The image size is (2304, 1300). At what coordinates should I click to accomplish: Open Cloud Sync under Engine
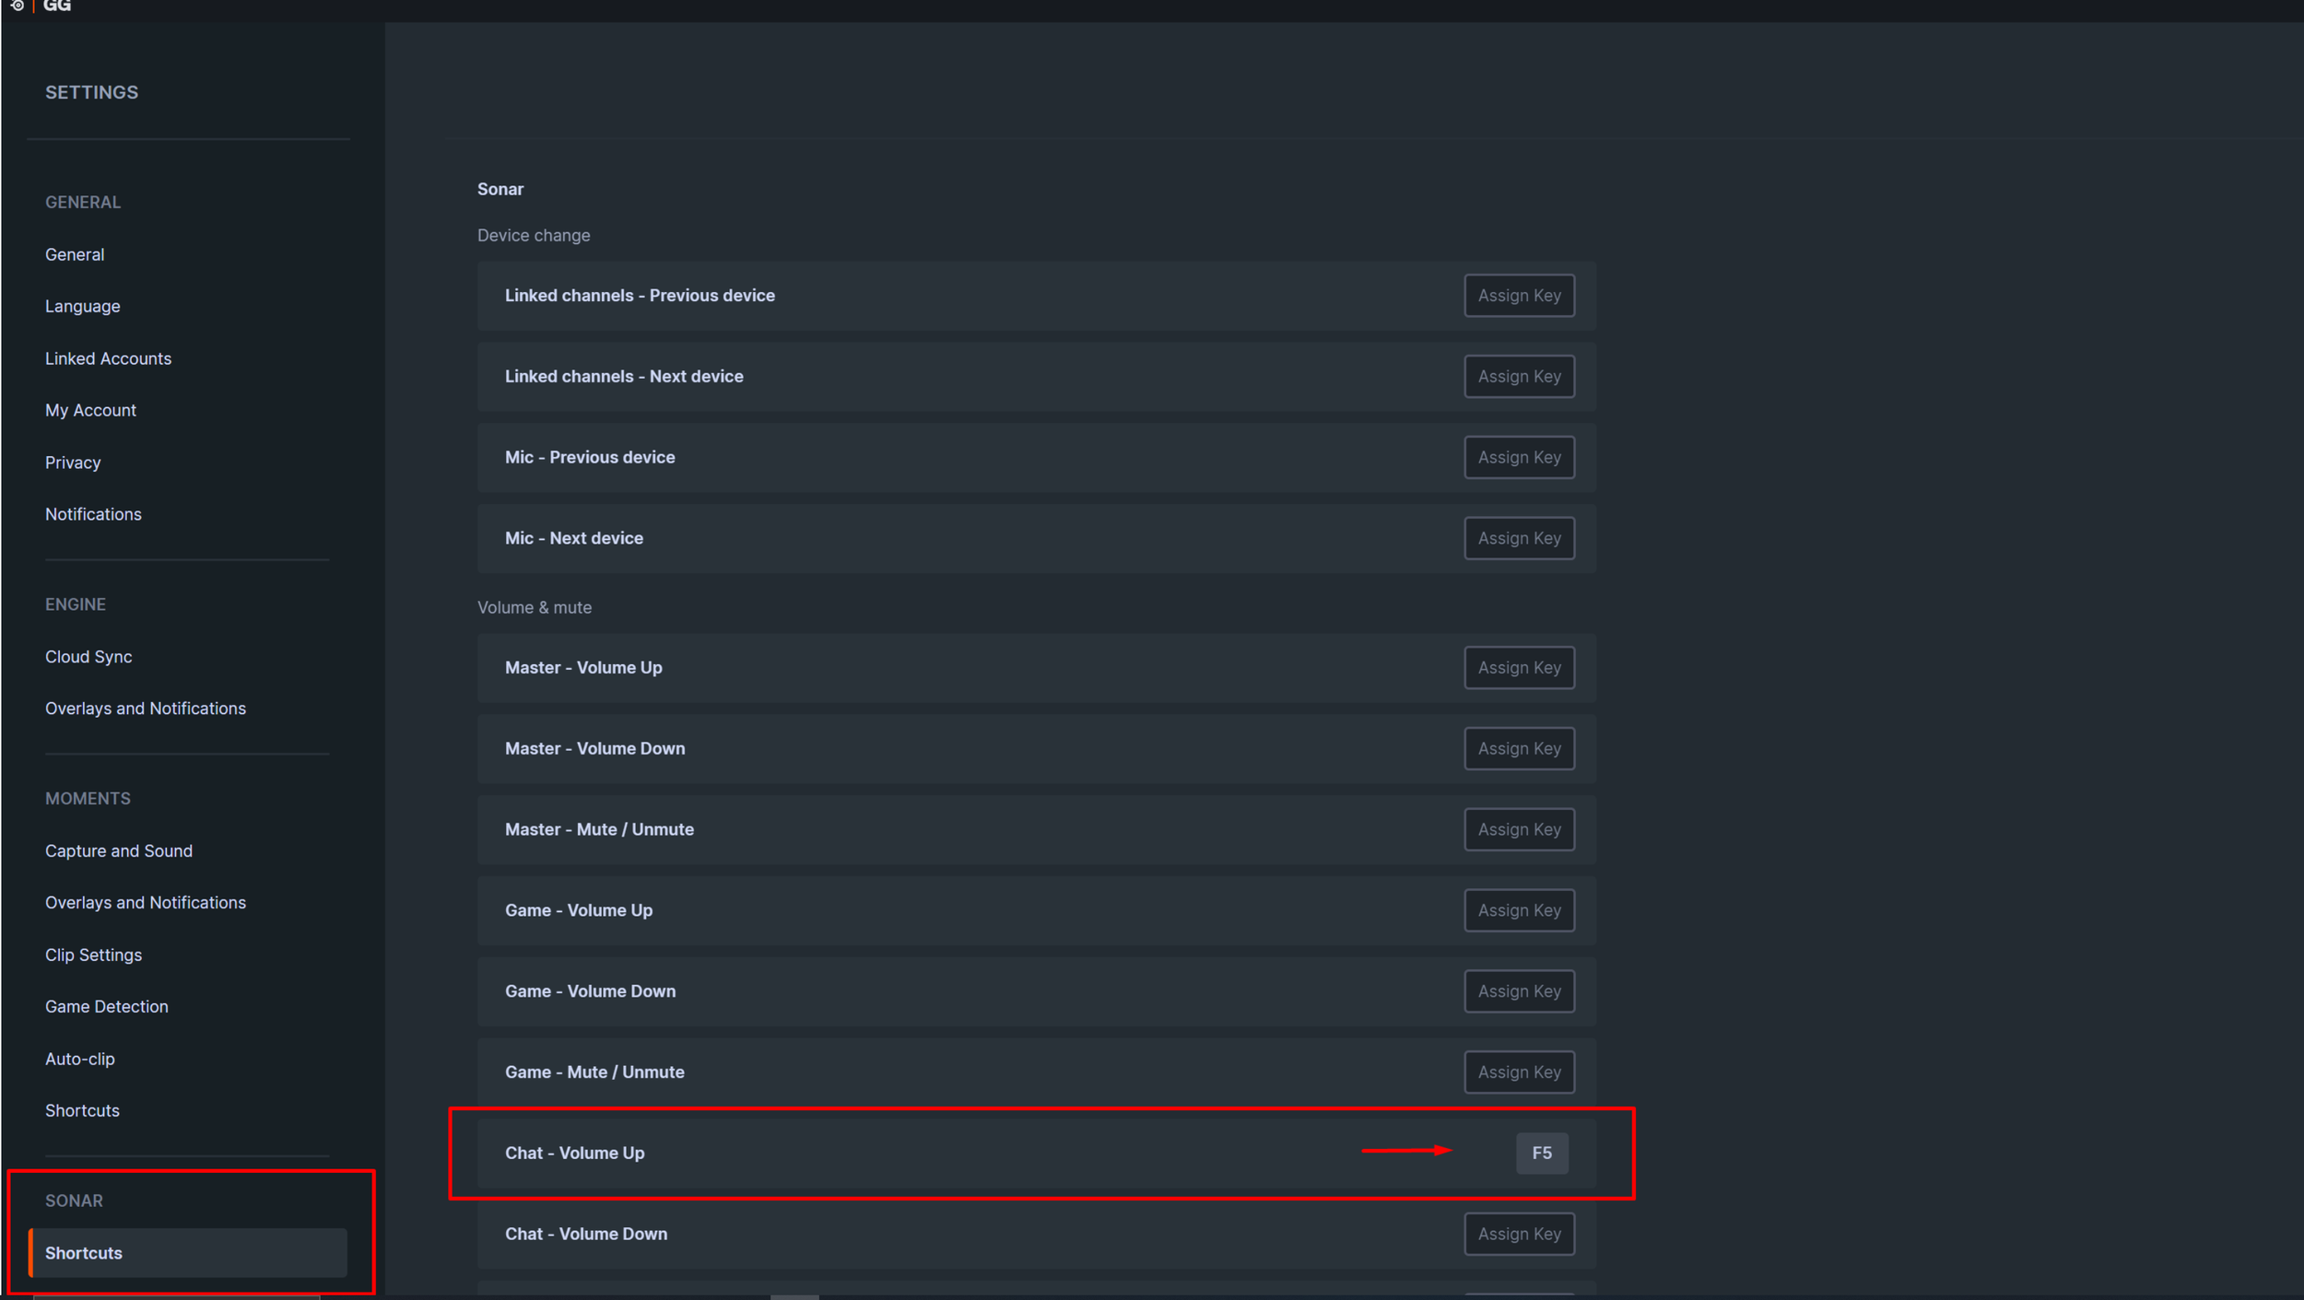click(88, 657)
